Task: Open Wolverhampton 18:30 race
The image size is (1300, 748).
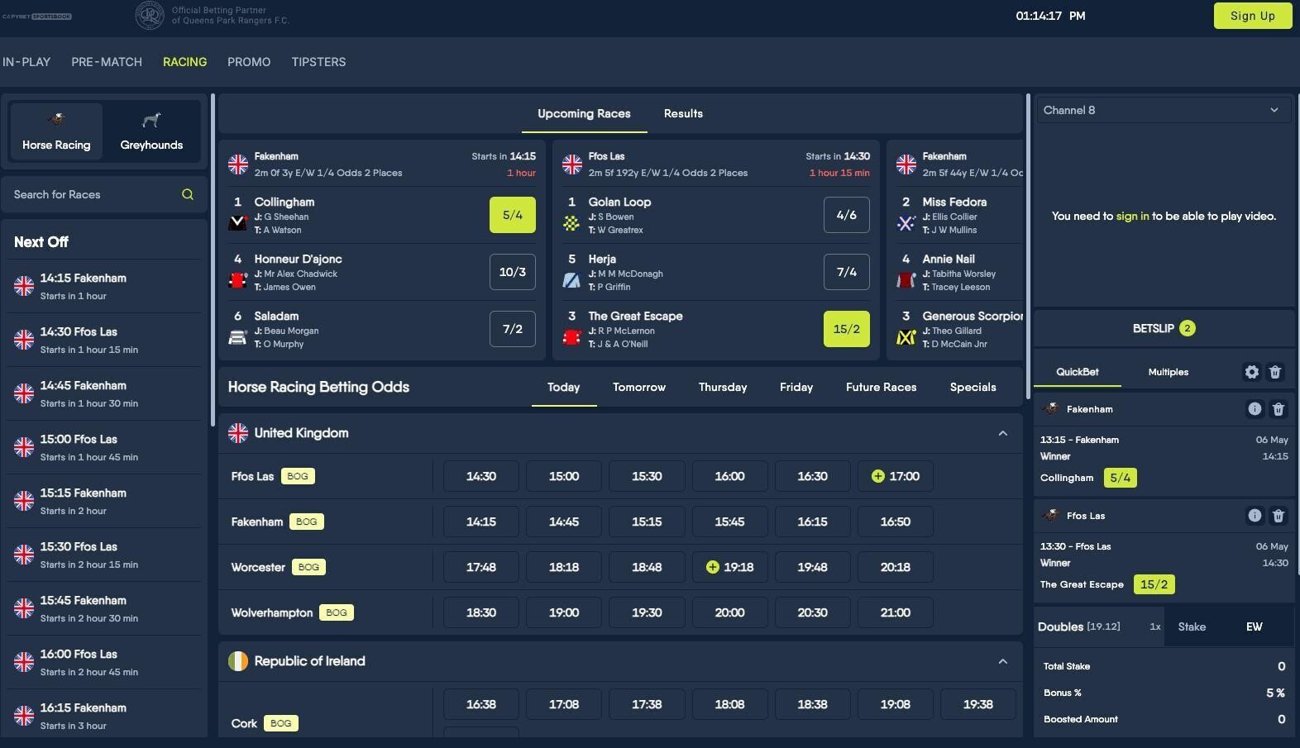Action: [x=481, y=612]
